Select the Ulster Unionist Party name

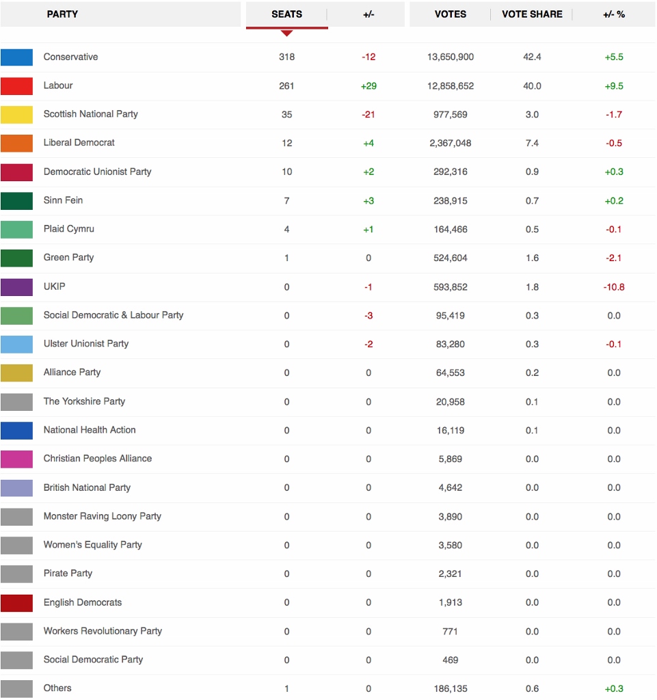(86, 343)
